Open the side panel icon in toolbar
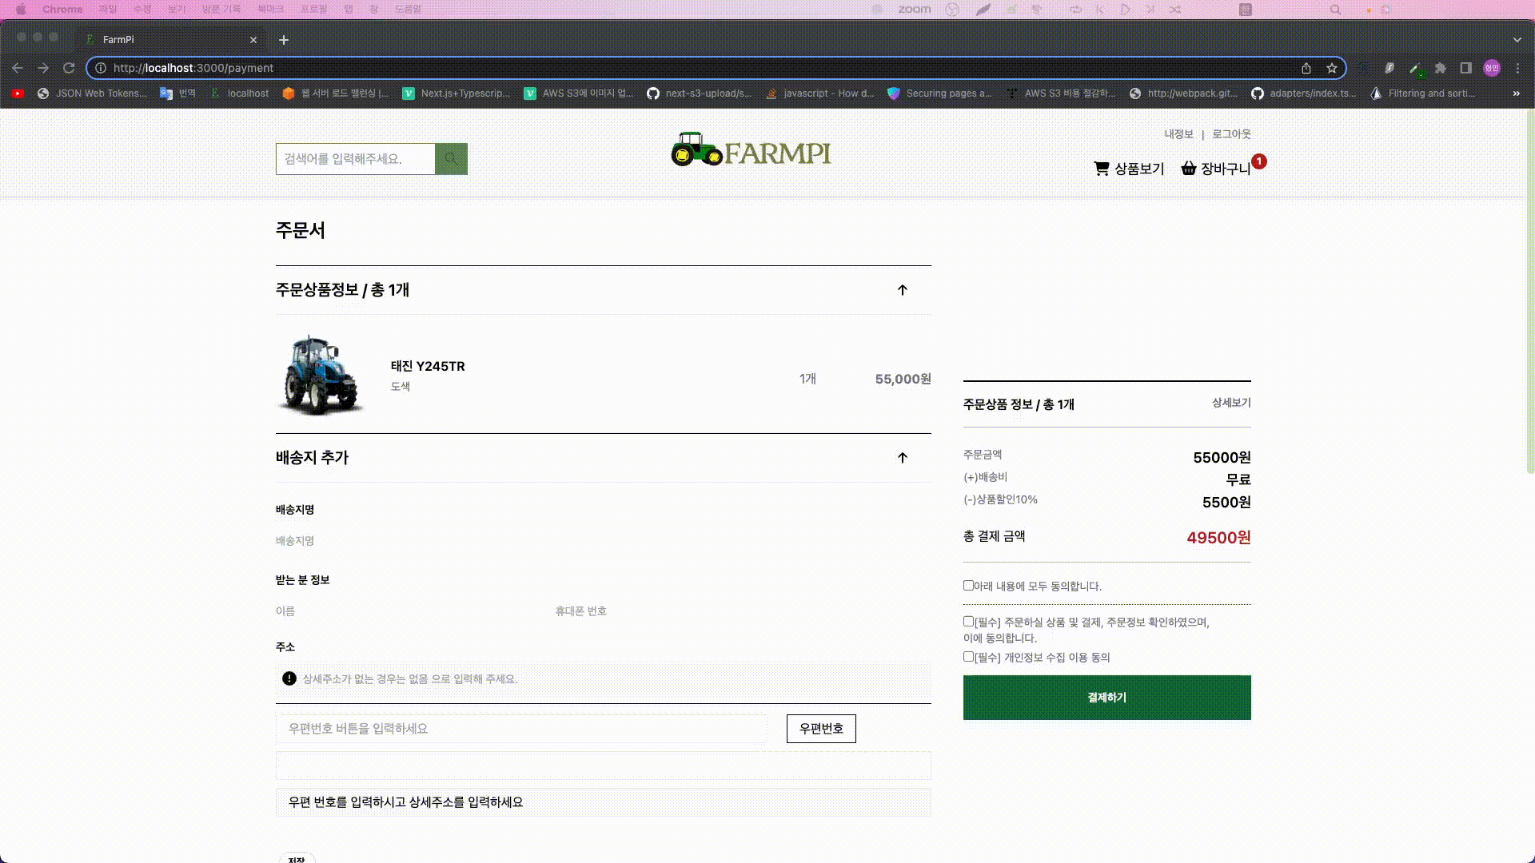 coord(1466,68)
